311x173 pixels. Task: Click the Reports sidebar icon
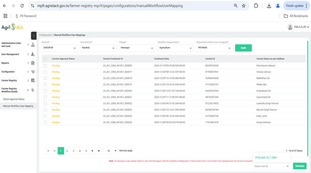pyautogui.click(x=33, y=63)
